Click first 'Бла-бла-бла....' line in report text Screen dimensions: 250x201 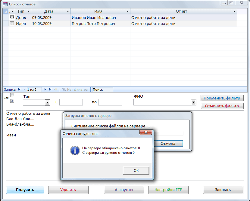click(20, 119)
